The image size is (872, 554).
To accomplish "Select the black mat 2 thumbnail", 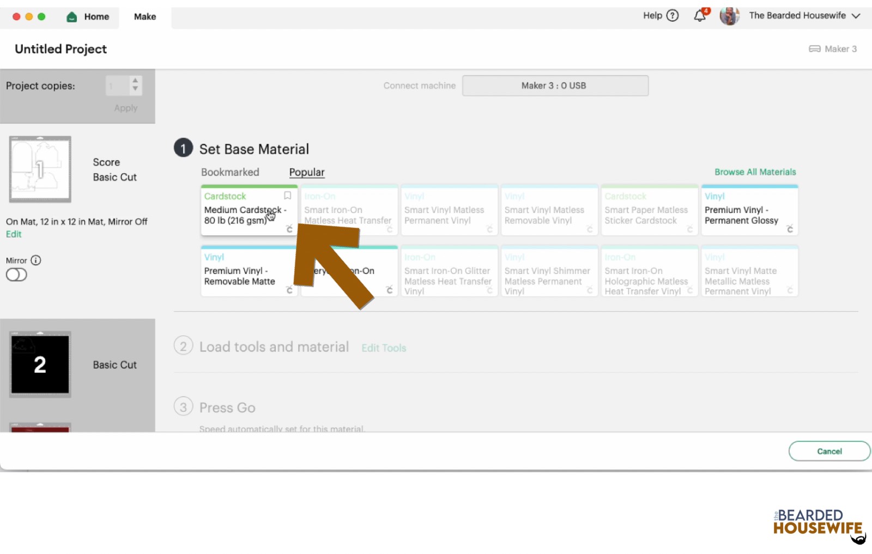I will pyautogui.click(x=40, y=364).
